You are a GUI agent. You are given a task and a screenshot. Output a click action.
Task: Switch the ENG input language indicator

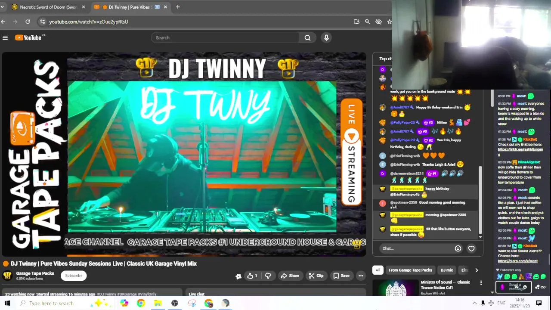pos(501,303)
